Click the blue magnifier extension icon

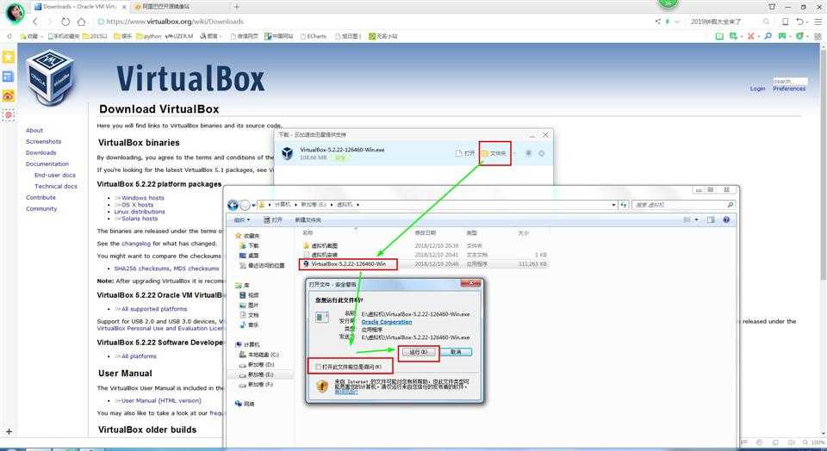768,36
